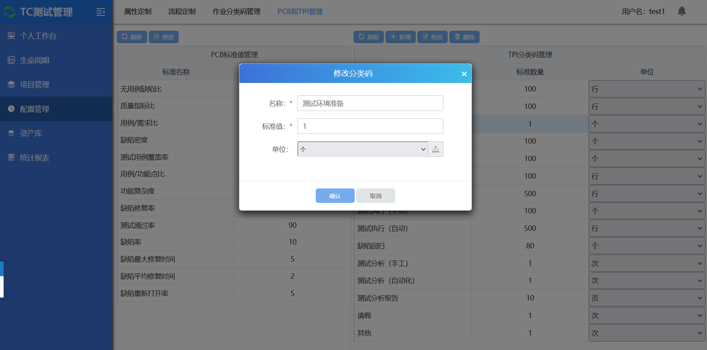The height and width of the screenshot is (350, 707).
Task: Open unit dropdown for 测试分析报告 row
Action: (x=646, y=298)
